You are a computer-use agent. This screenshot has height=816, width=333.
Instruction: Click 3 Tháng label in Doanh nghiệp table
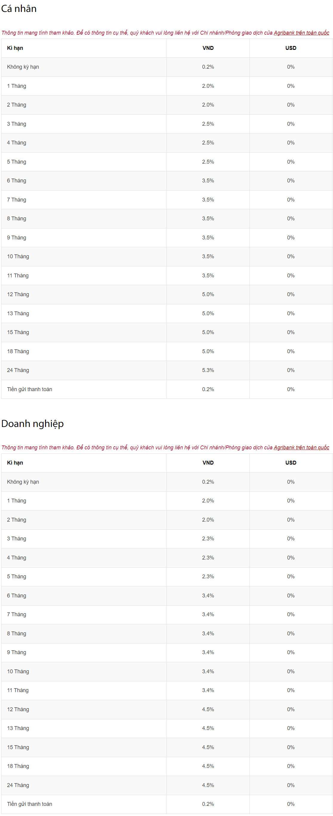click(x=17, y=539)
